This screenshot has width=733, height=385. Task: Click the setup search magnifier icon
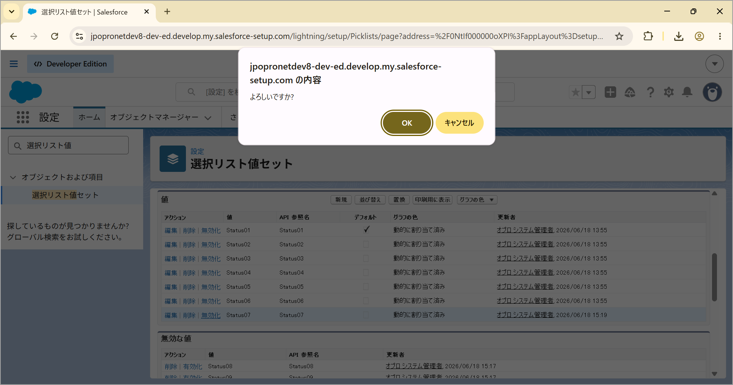point(192,92)
